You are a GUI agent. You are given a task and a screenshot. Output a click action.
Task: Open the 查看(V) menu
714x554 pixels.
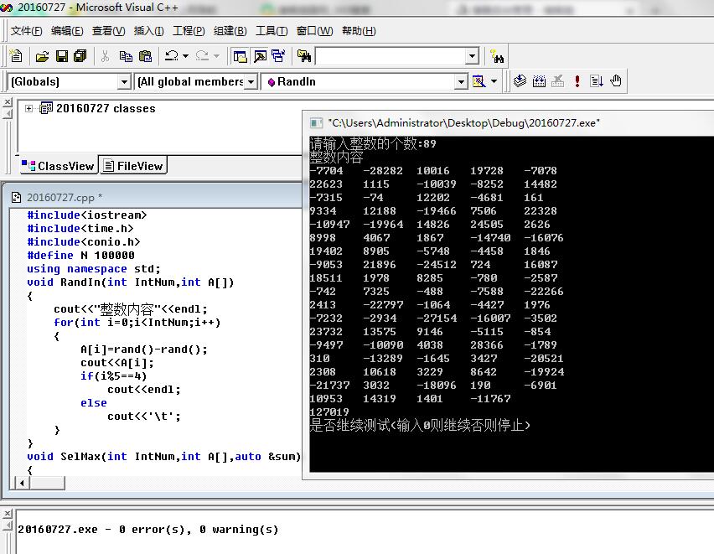tap(108, 31)
